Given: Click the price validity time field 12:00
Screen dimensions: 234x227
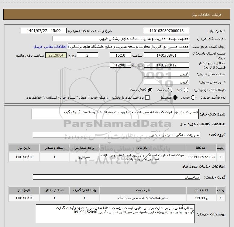Looking at the screenshot, I should (120, 65).
